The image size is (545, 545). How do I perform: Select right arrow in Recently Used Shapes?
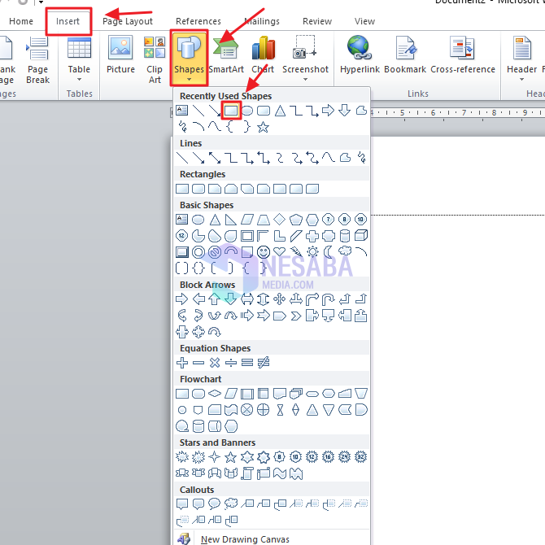328,111
